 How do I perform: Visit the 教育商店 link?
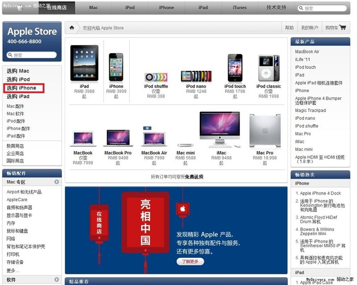coord(15,146)
